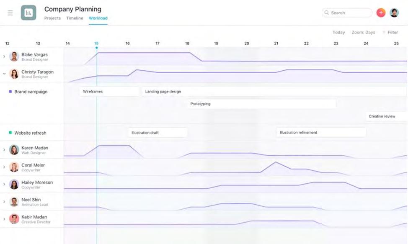Expand Blake Vargas's workload row
408x244 pixels.
tap(4, 57)
